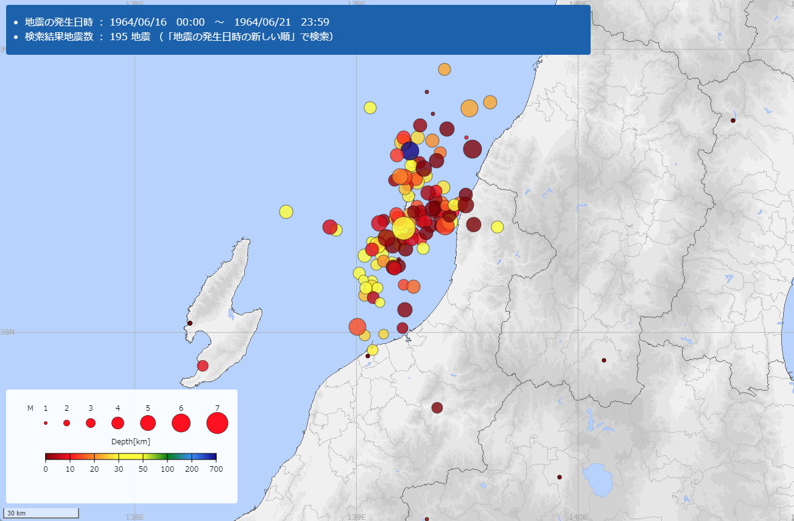Click the 30 km scale bar

(x=42, y=513)
